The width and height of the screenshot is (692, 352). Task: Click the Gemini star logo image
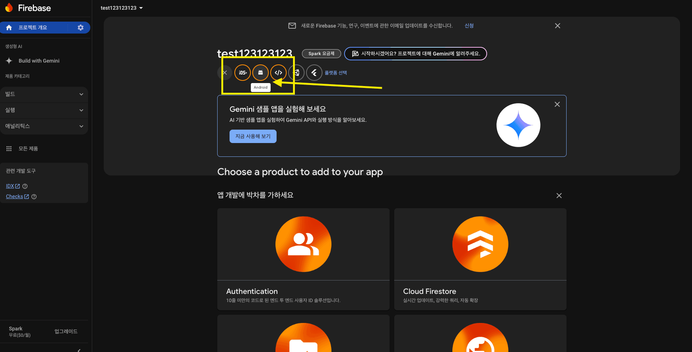pyautogui.click(x=518, y=125)
